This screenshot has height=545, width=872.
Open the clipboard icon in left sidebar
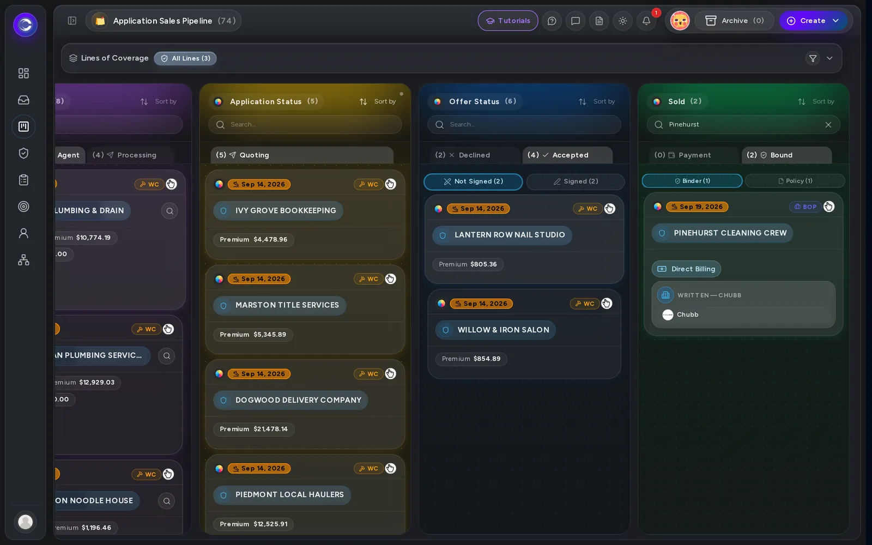23,180
